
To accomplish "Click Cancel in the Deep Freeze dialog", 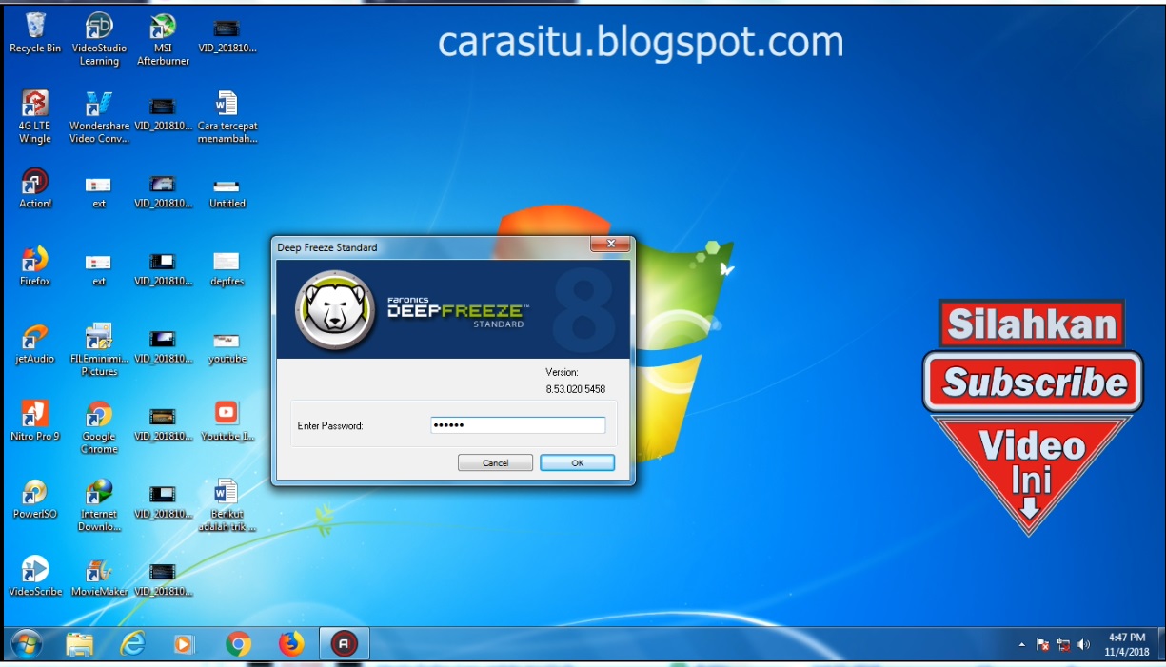I will (495, 463).
